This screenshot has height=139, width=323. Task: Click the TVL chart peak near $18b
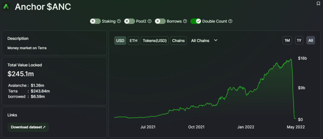click(291, 59)
